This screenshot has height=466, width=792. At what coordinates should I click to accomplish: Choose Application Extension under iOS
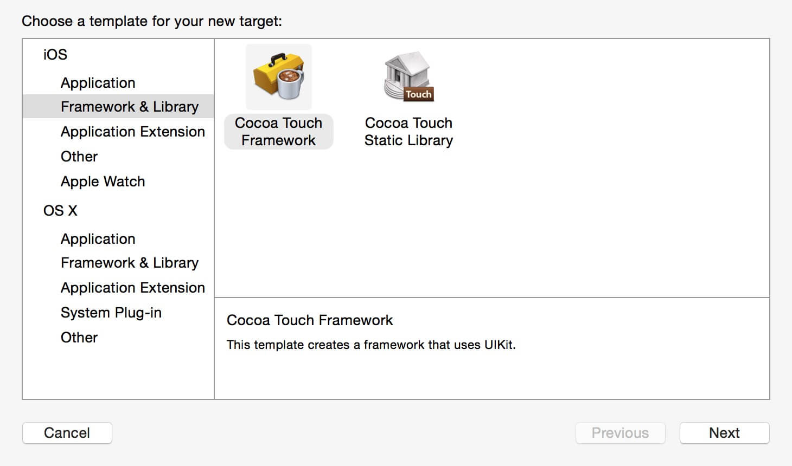[133, 132]
